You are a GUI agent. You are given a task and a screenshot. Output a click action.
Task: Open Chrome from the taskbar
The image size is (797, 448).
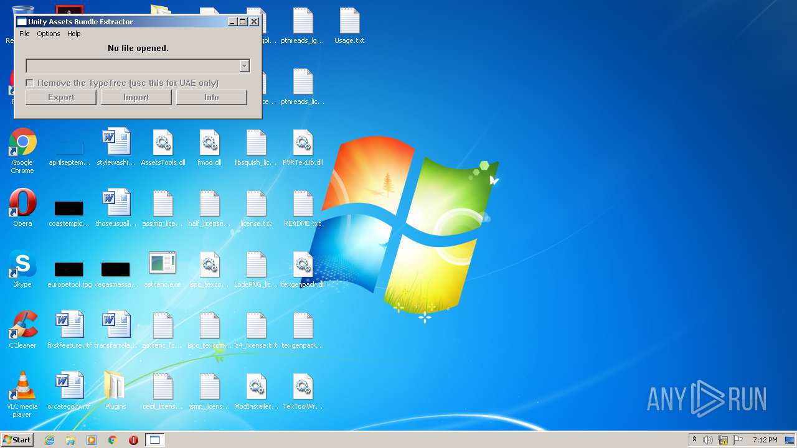point(113,440)
